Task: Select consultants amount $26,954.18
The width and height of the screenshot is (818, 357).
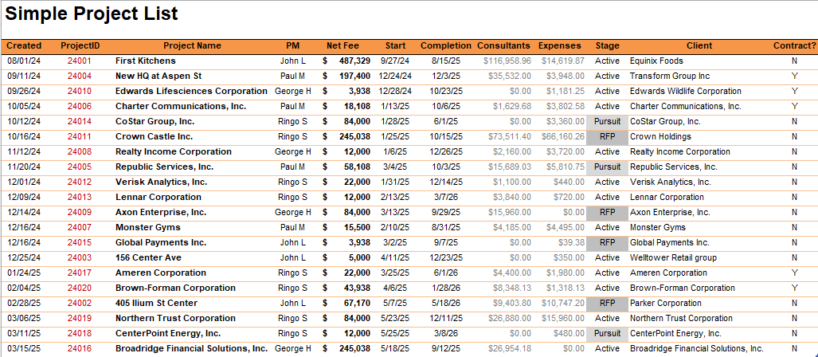Action: (x=509, y=349)
